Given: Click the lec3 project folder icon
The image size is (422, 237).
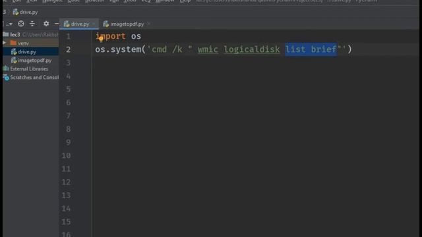Looking at the screenshot, I should click(6, 34).
